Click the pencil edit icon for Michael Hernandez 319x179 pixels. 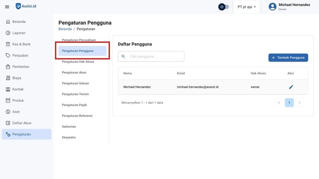[291, 87]
